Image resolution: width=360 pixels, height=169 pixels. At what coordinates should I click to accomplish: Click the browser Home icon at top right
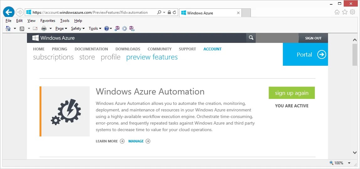[337, 12]
